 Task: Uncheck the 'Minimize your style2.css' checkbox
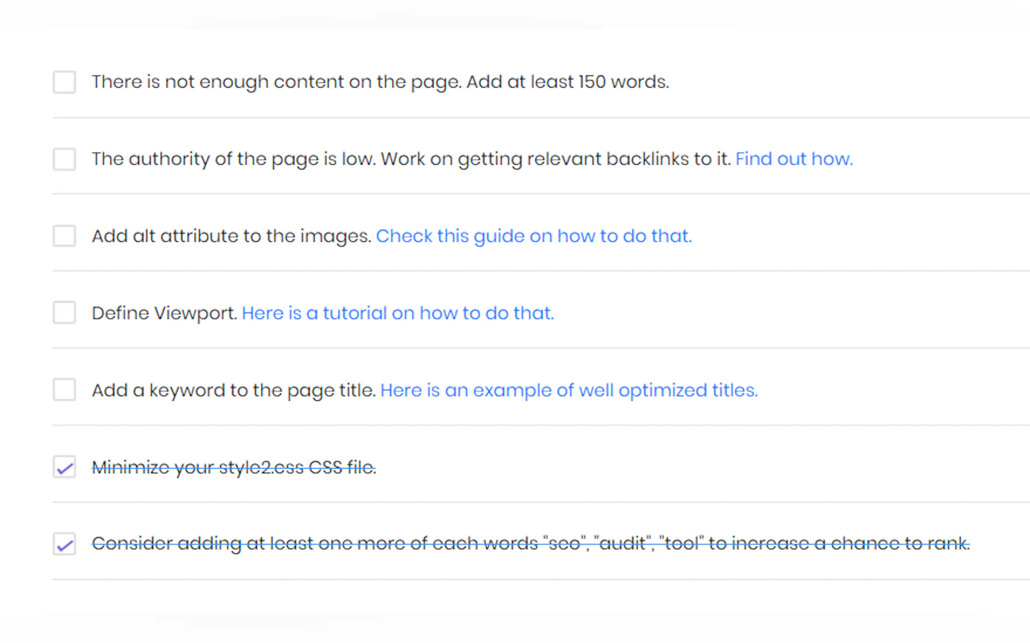[64, 467]
